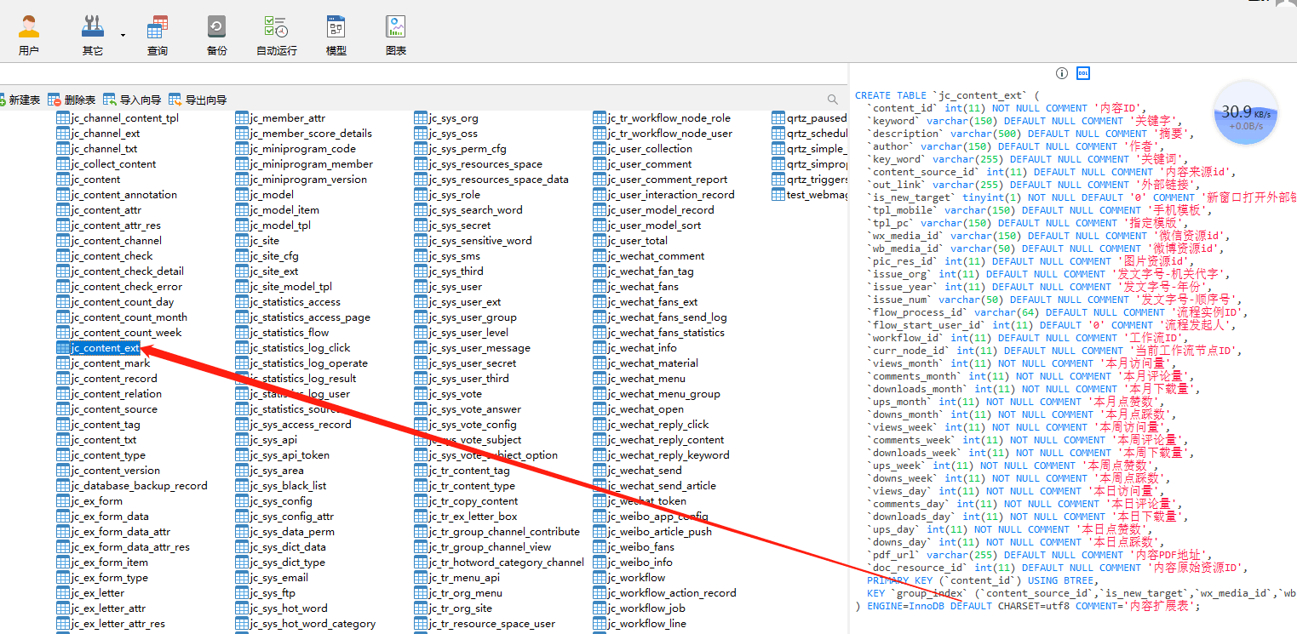The width and height of the screenshot is (1297, 634).
Task: Click the network speed 30.9 KB/s widget
Action: (1246, 113)
